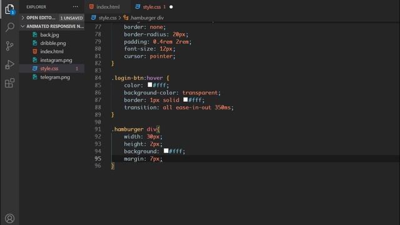The height and width of the screenshot is (225, 400).
Task: Click the HTML icon on the index.html tab
Action: pos(91,7)
